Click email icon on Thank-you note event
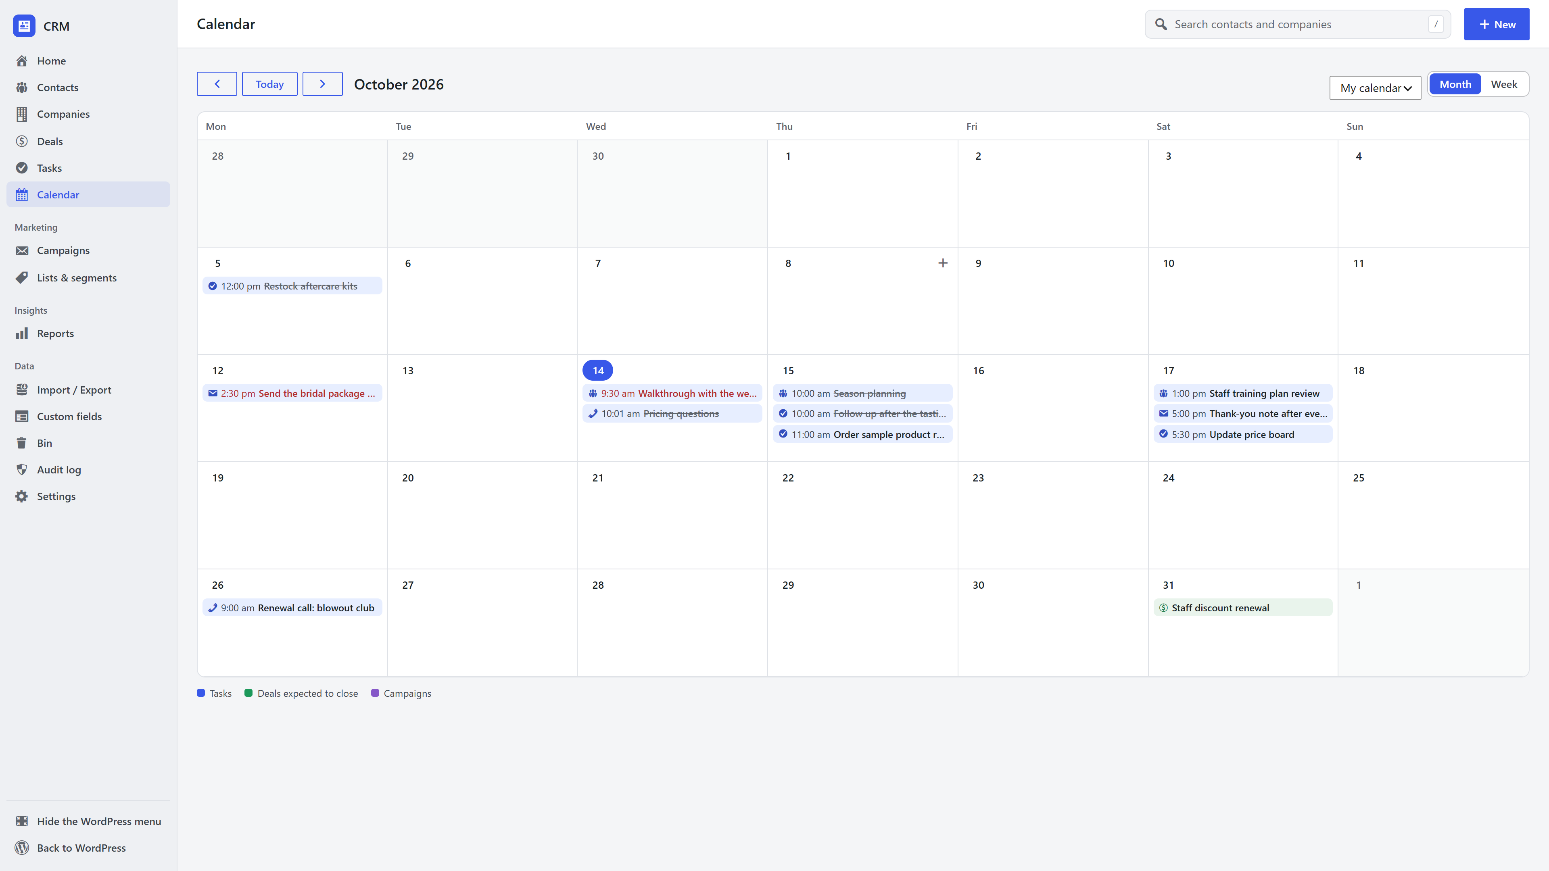Viewport: 1549px width, 871px height. click(x=1163, y=414)
